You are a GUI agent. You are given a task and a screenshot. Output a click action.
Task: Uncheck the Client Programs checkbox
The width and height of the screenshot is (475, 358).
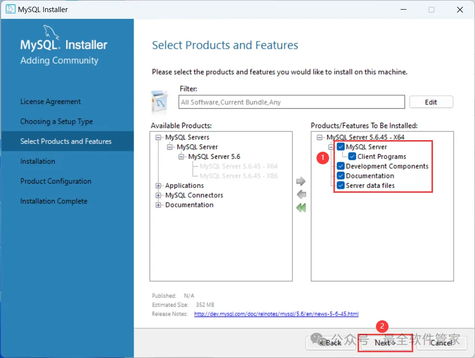tap(352, 157)
